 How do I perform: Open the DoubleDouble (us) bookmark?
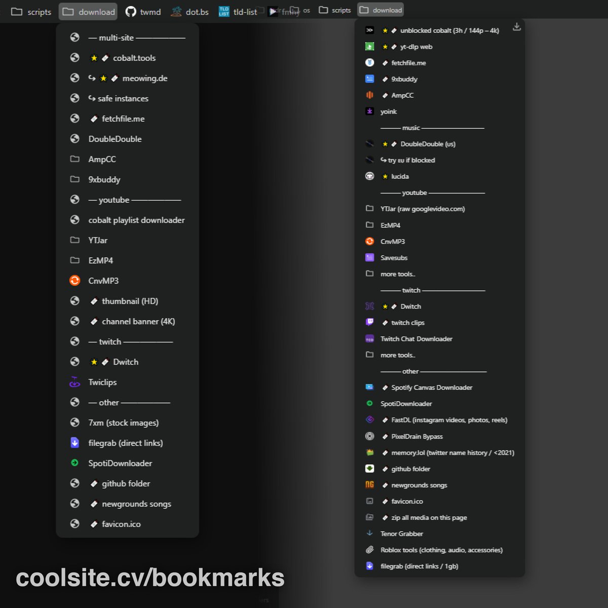click(x=440, y=144)
